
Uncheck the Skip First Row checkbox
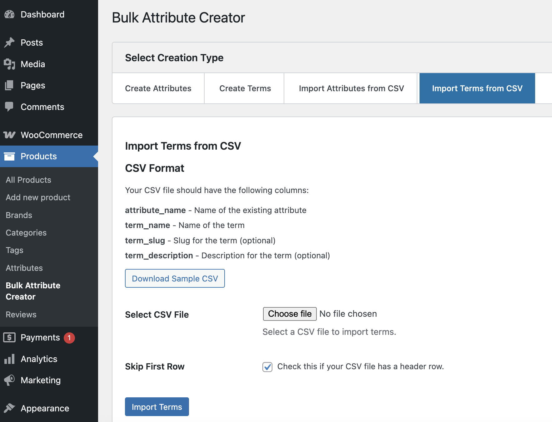tap(267, 367)
